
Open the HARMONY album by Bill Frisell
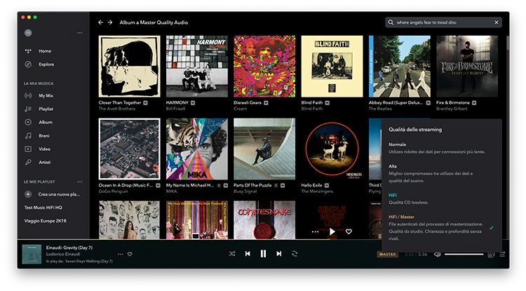[197, 67]
